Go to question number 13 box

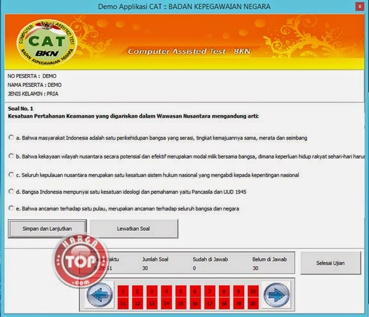(152, 304)
